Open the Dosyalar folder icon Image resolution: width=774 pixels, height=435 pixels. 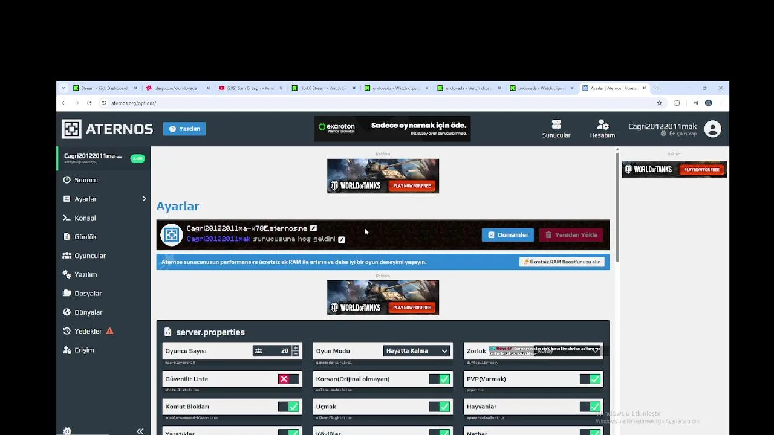(67, 294)
